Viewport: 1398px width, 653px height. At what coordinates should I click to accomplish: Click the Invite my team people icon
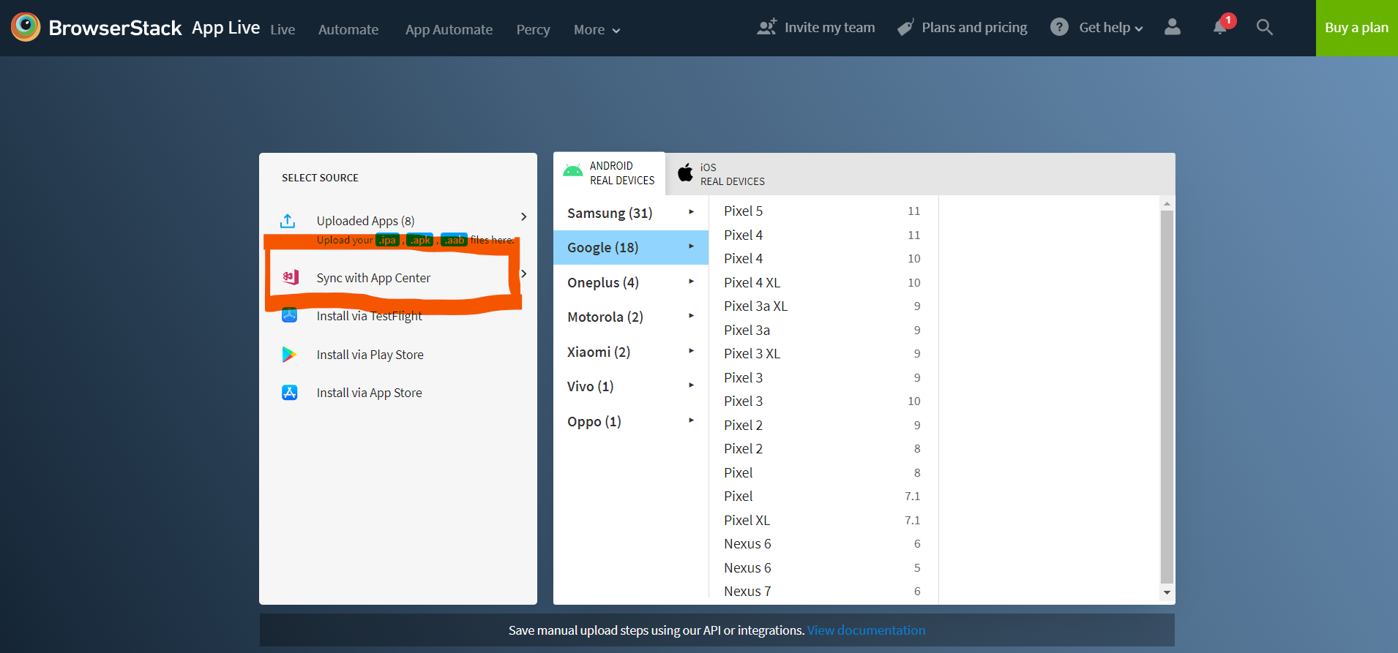click(x=767, y=27)
